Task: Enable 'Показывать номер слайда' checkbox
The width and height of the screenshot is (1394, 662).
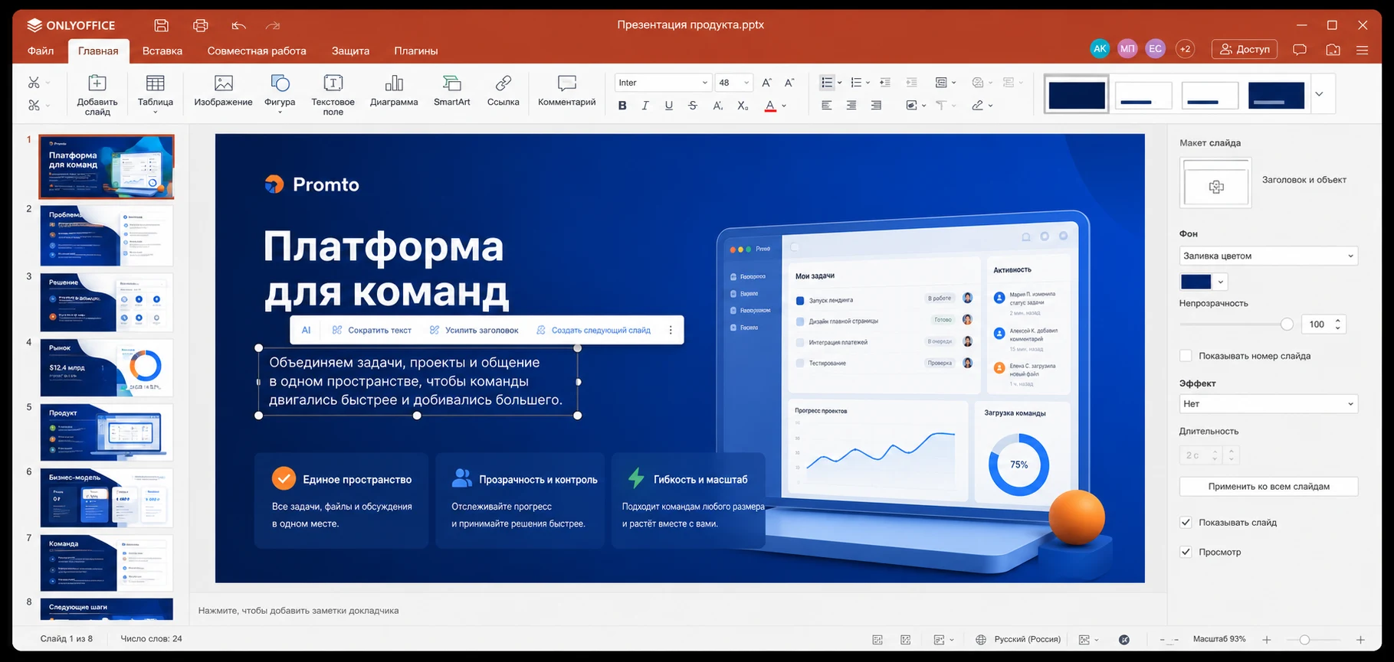Action: pyautogui.click(x=1186, y=356)
